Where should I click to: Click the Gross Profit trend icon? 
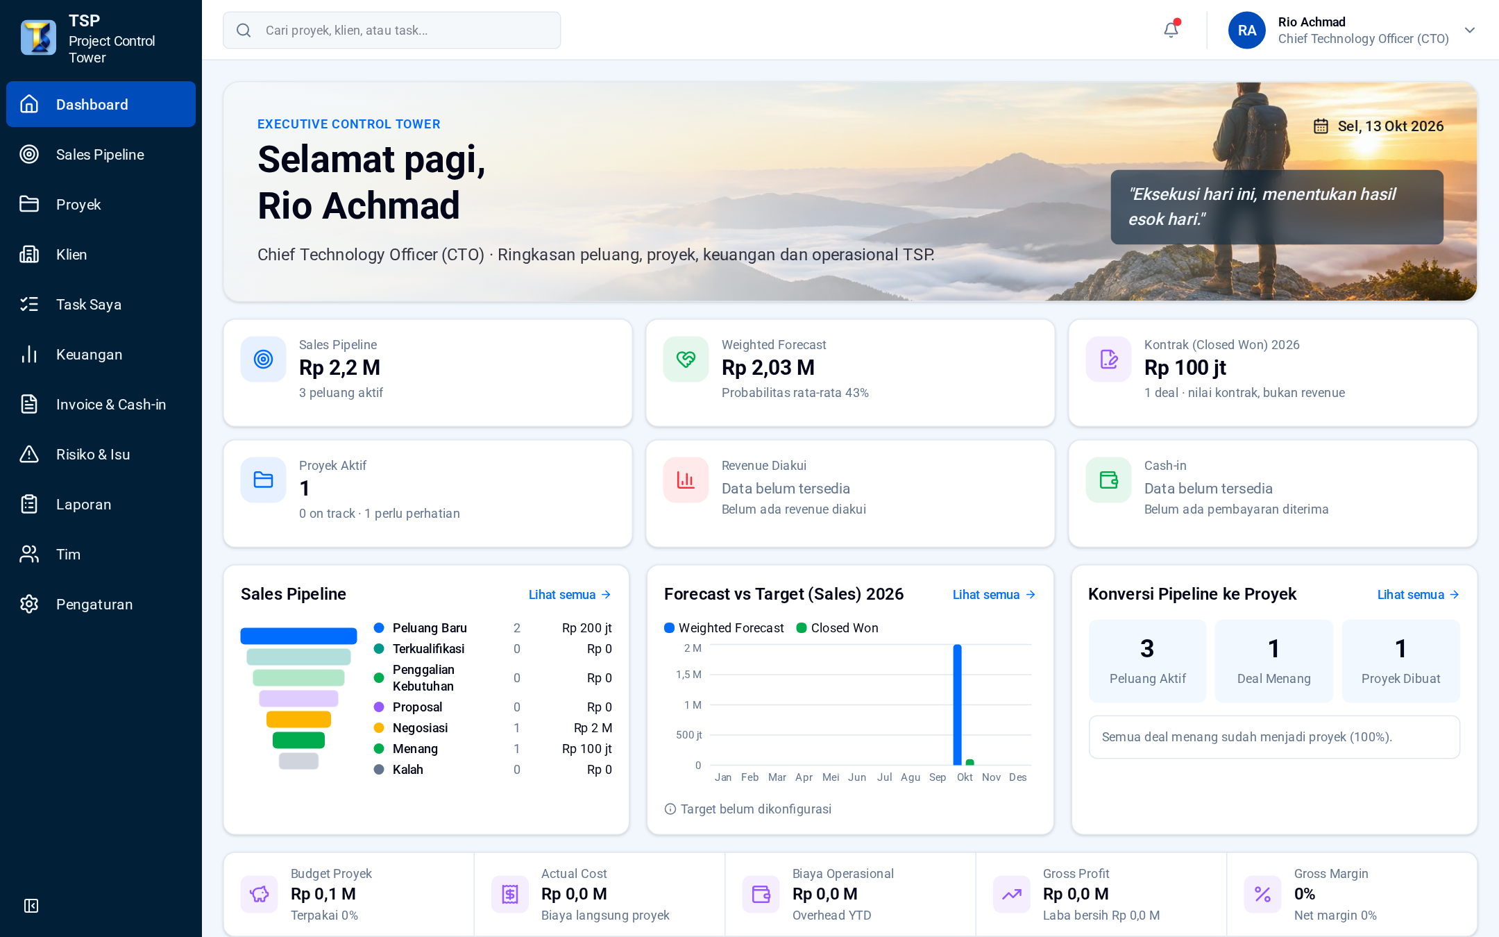[x=1012, y=895]
